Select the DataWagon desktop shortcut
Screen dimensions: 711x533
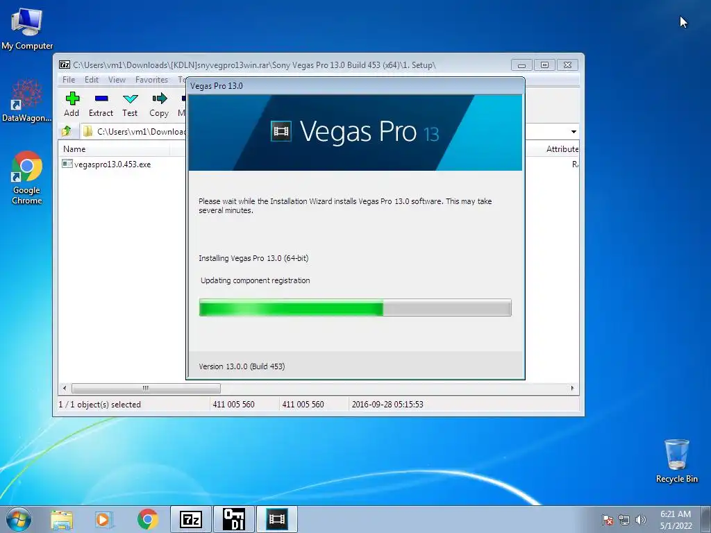pyautogui.click(x=27, y=101)
